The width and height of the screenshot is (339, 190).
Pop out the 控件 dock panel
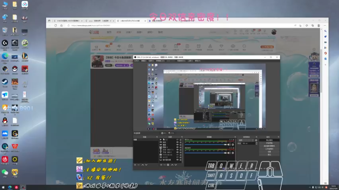click(278, 137)
